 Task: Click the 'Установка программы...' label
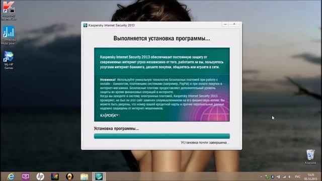[x=116, y=129]
